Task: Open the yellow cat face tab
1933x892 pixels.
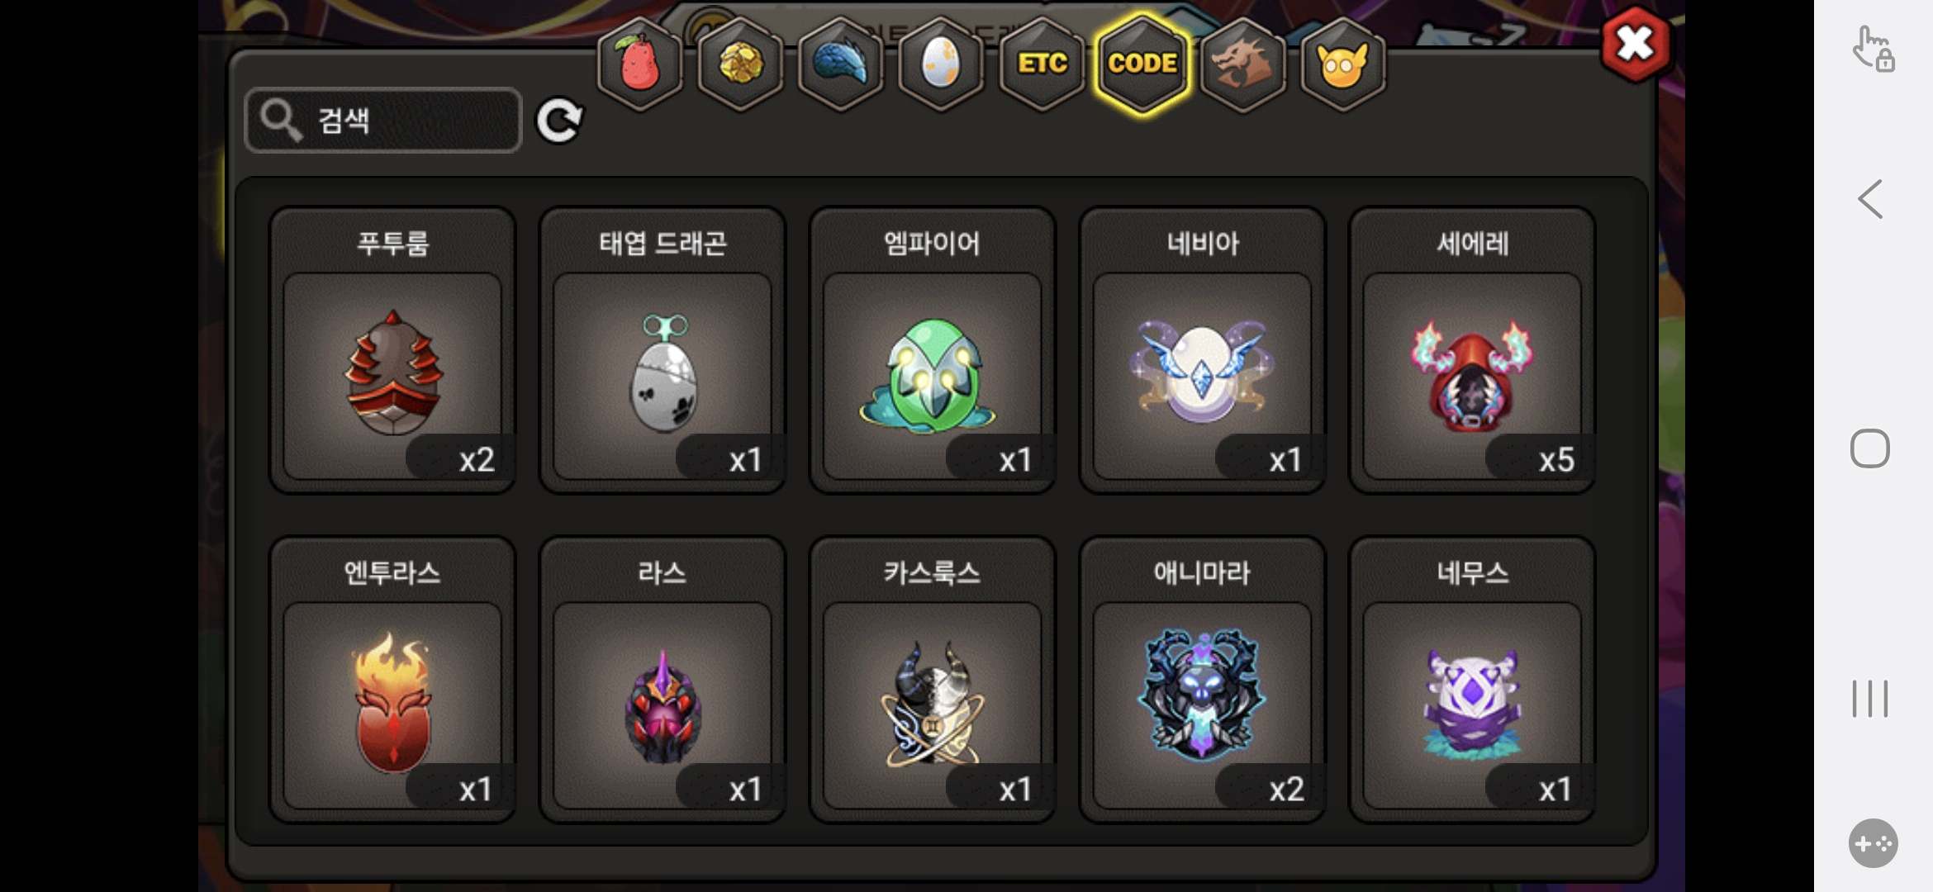Action: coord(1343,64)
